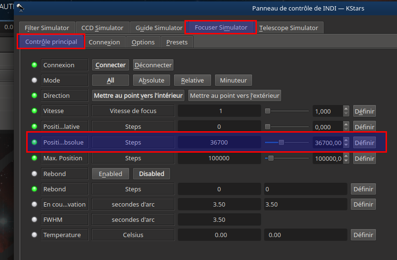Switch to the Guide Simulator tab

pyautogui.click(x=159, y=28)
